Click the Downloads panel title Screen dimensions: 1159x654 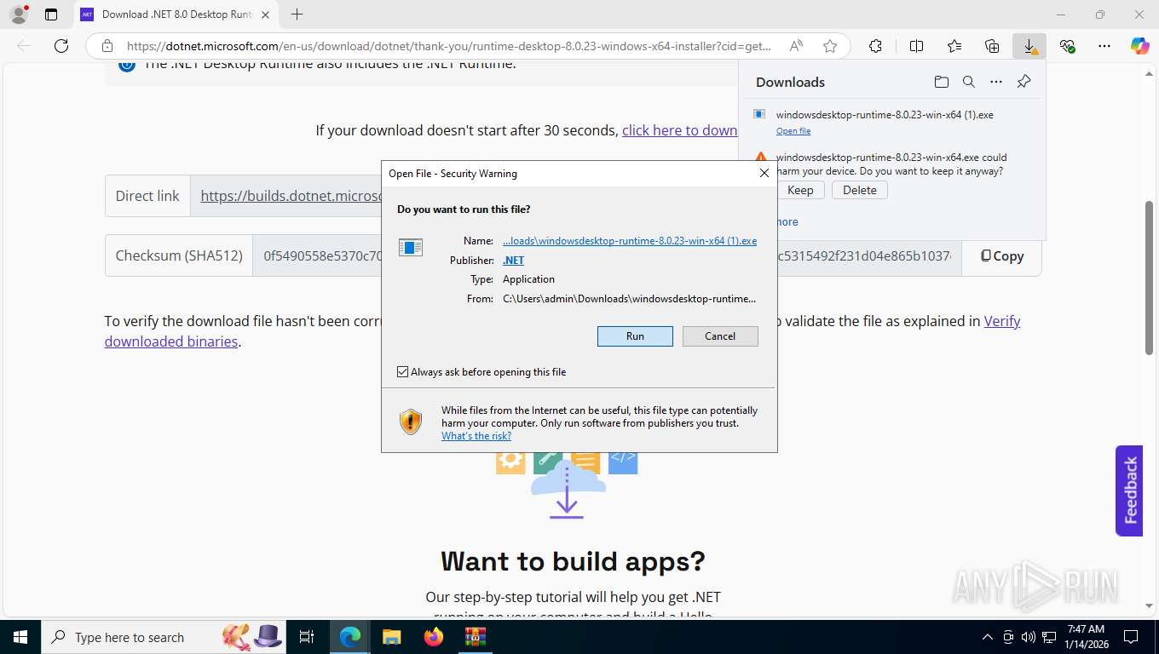pyautogui.click(x=790, y=82)
